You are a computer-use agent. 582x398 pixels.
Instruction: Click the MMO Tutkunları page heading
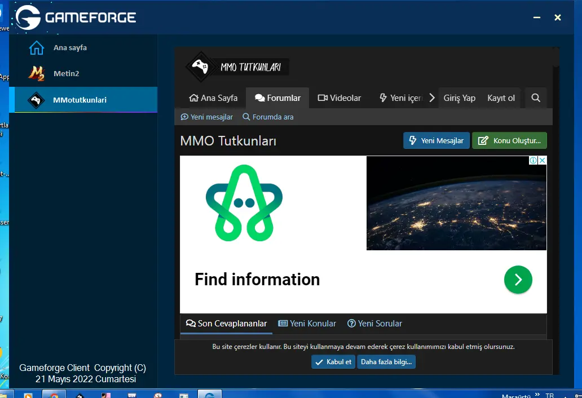[228, 141]
